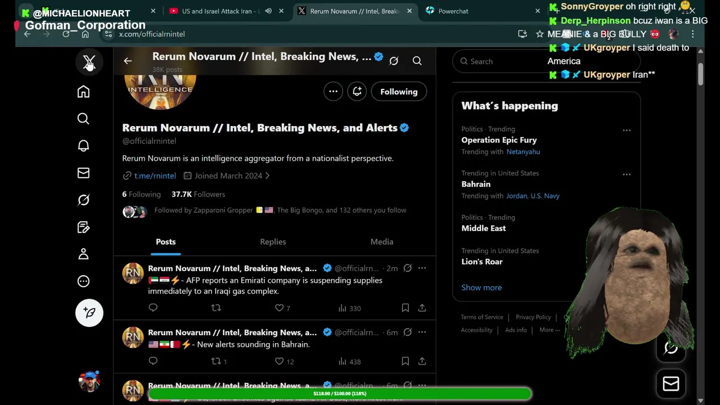Open the Netanyahu trending link
Image resolution: width=720 pixels, height=405 pixels.
(x=523, y=152)
